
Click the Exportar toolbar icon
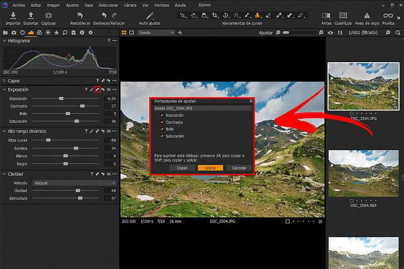pos(31,16)
